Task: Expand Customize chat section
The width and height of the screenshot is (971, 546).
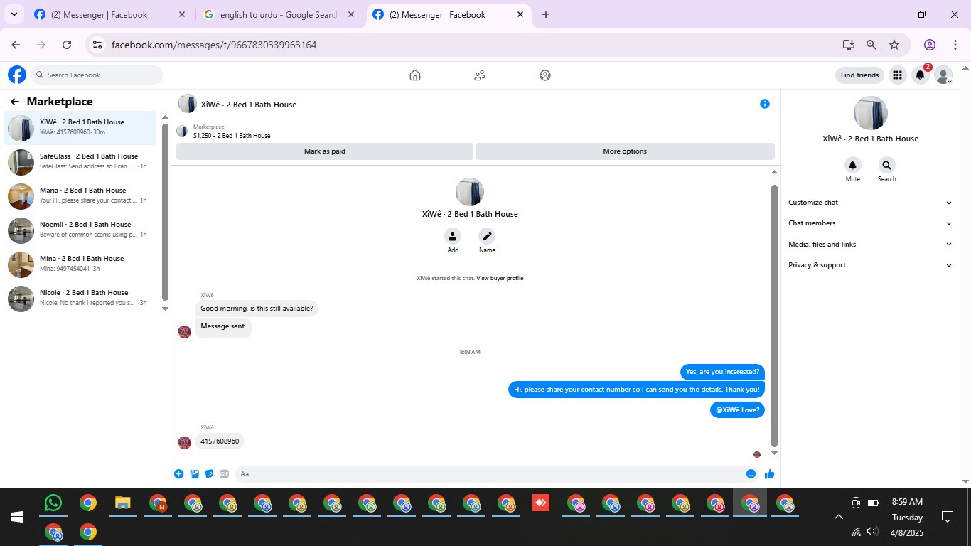Action: coord(869,203)
